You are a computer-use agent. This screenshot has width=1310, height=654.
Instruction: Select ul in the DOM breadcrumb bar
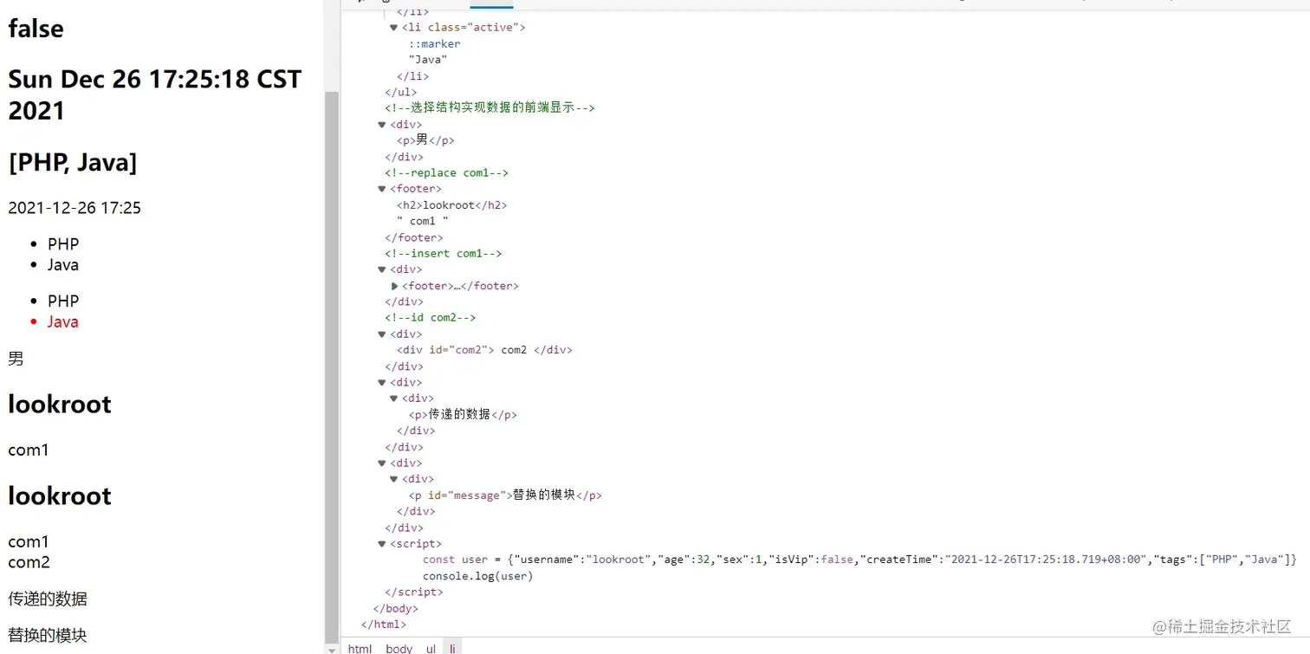431,648
